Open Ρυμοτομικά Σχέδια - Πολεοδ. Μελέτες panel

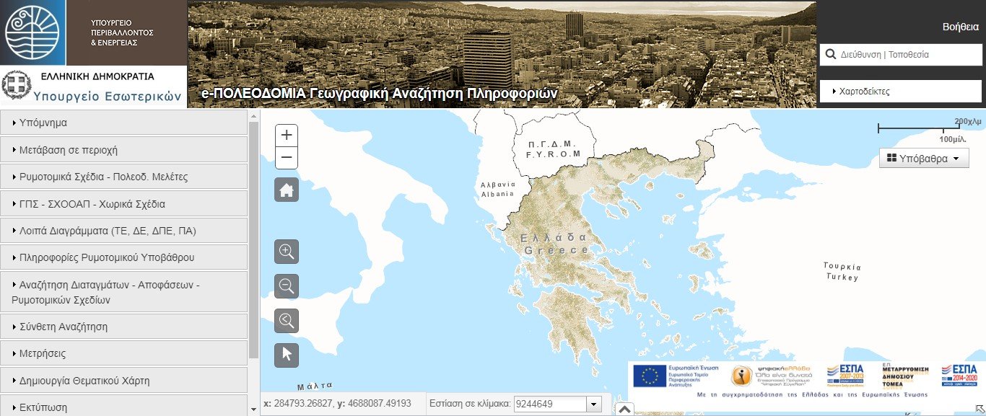coord(123,177)
